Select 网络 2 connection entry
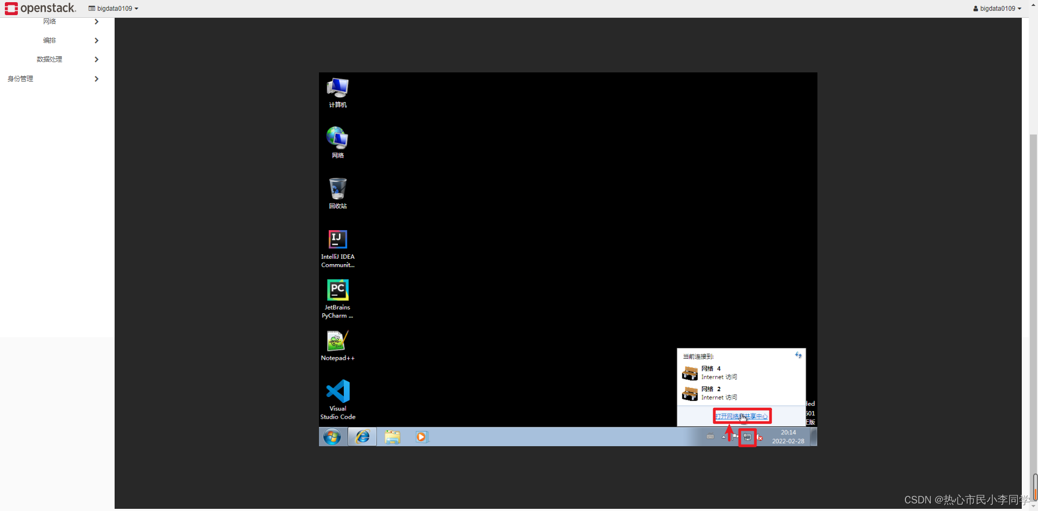Screen dimensions: 1038x511 (x=741, y=393)
